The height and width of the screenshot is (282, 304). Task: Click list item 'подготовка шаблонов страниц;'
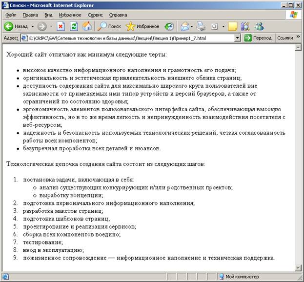click(66, 219)
